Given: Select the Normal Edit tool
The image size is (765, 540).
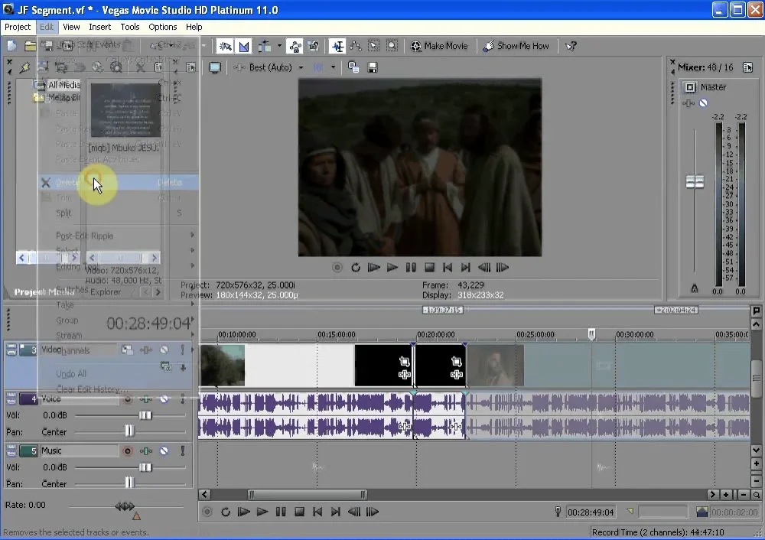Looking at the screenshot, I should coord(337,47).
